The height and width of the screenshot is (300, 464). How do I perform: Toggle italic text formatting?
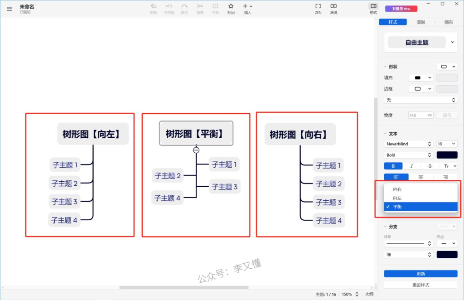point(411,166)
